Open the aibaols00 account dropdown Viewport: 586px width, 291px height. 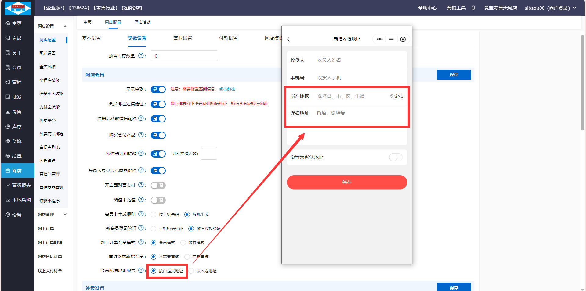[550, 8]
